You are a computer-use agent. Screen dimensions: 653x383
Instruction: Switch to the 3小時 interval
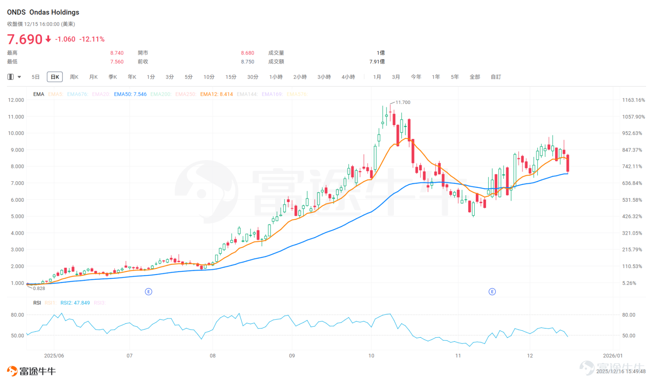coord(324,77)
